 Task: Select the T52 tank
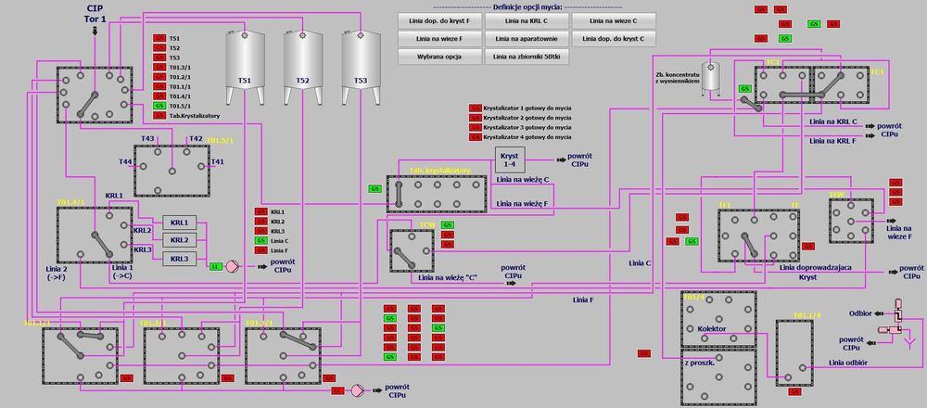[x=303, y=67]
